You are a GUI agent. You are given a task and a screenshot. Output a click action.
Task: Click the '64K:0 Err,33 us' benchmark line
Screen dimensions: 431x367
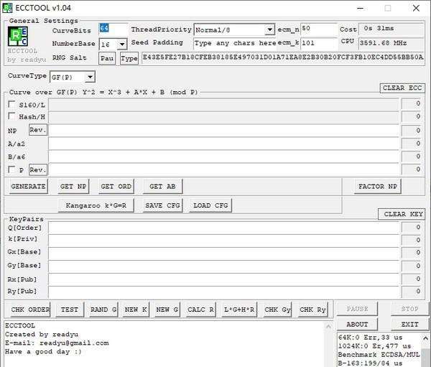(x=370, y=338)
